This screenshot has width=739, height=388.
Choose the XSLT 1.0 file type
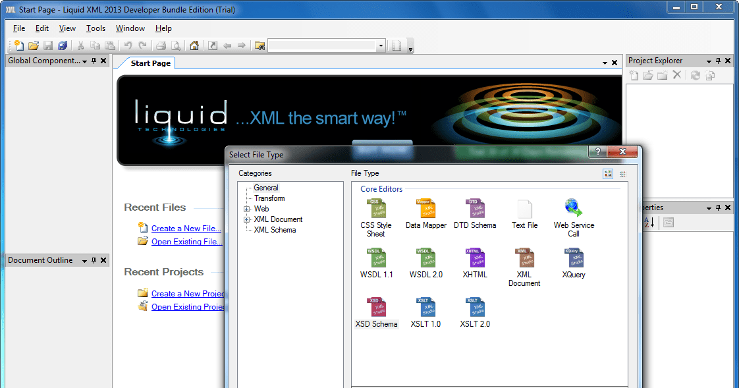(425, 313)
